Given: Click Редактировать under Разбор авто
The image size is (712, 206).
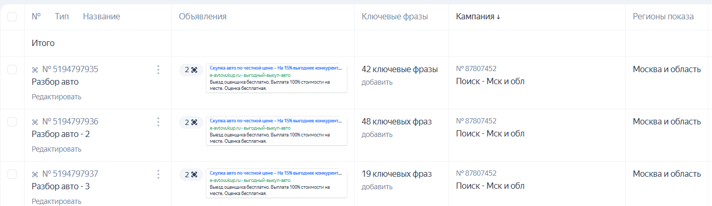Looking at the screenshot, I should [x=57, y=97].
